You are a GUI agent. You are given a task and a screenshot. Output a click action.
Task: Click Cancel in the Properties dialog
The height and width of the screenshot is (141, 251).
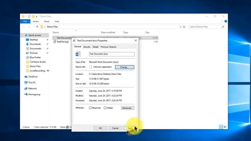tap(115, 128)
